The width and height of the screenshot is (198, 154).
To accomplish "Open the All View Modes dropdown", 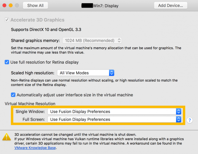I will (x=85, y=73).
